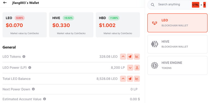The height and width of the screenshot is (103, 210).
Task: Click the Total LEO Balance label
Action: coord(17,79)
